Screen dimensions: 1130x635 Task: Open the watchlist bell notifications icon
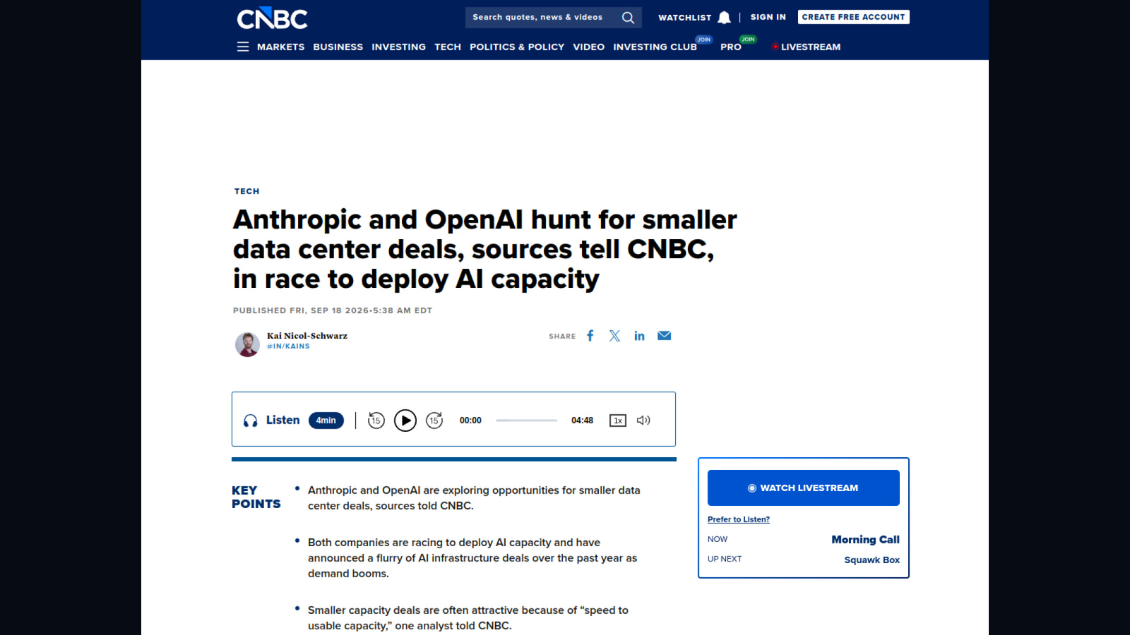pos(724,18)
